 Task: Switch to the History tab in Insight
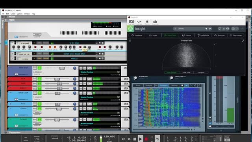tap(186, 35)
